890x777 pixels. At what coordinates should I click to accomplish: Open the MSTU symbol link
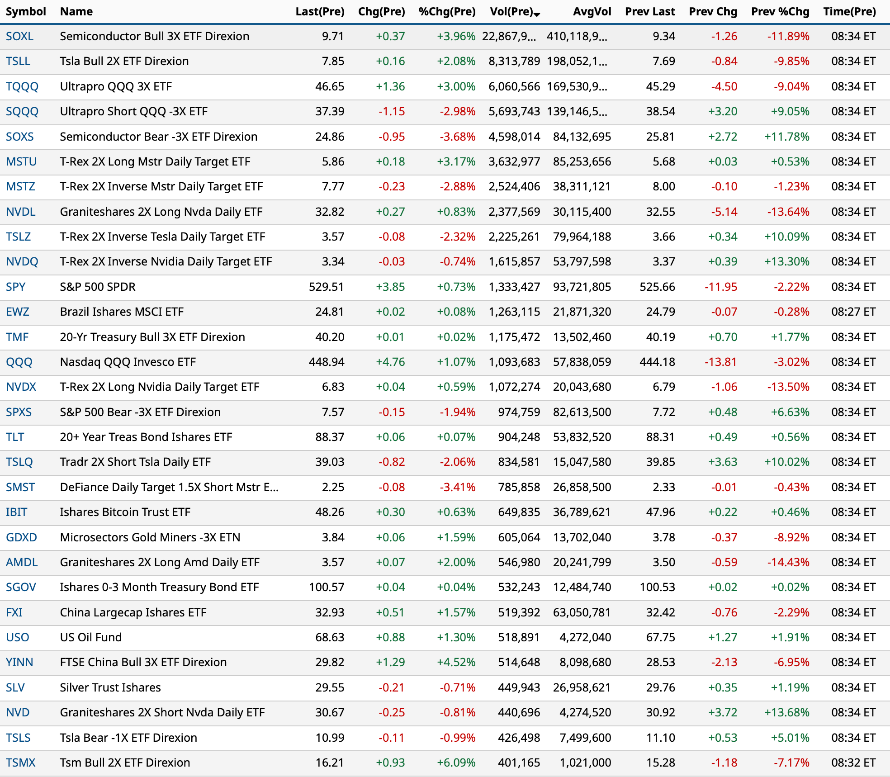click(21, 161)
